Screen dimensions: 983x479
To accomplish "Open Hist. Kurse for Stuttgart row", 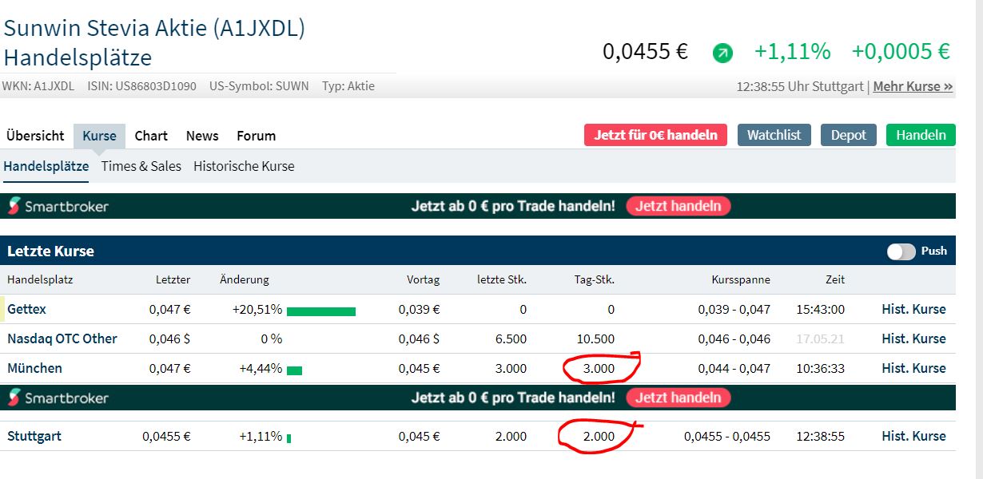I will (x=913, y=436).
